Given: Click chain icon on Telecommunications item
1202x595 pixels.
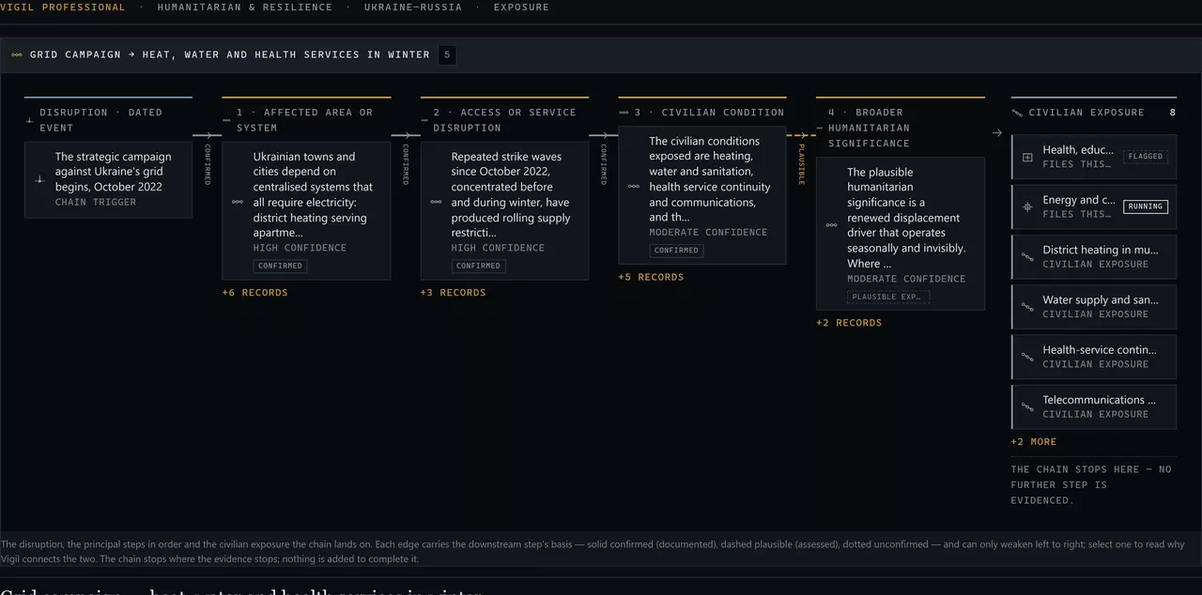Looking at the screenshot, I should (x=1027, y=406).
